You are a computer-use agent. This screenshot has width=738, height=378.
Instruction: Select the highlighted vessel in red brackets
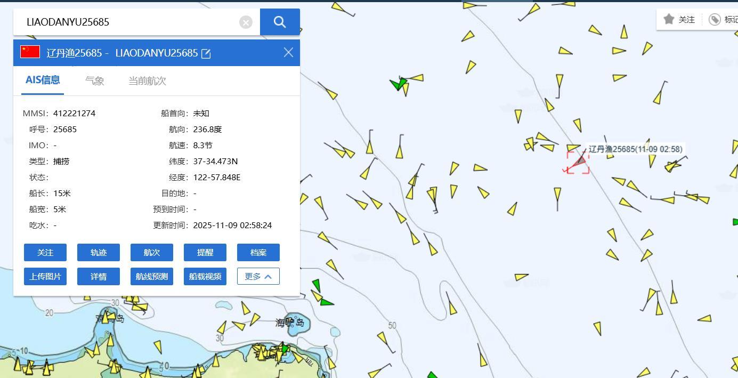579,162
